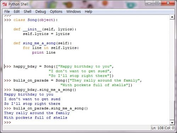Open the Options menu
This screenshot has width=177, height=133.
coord(56,12)
